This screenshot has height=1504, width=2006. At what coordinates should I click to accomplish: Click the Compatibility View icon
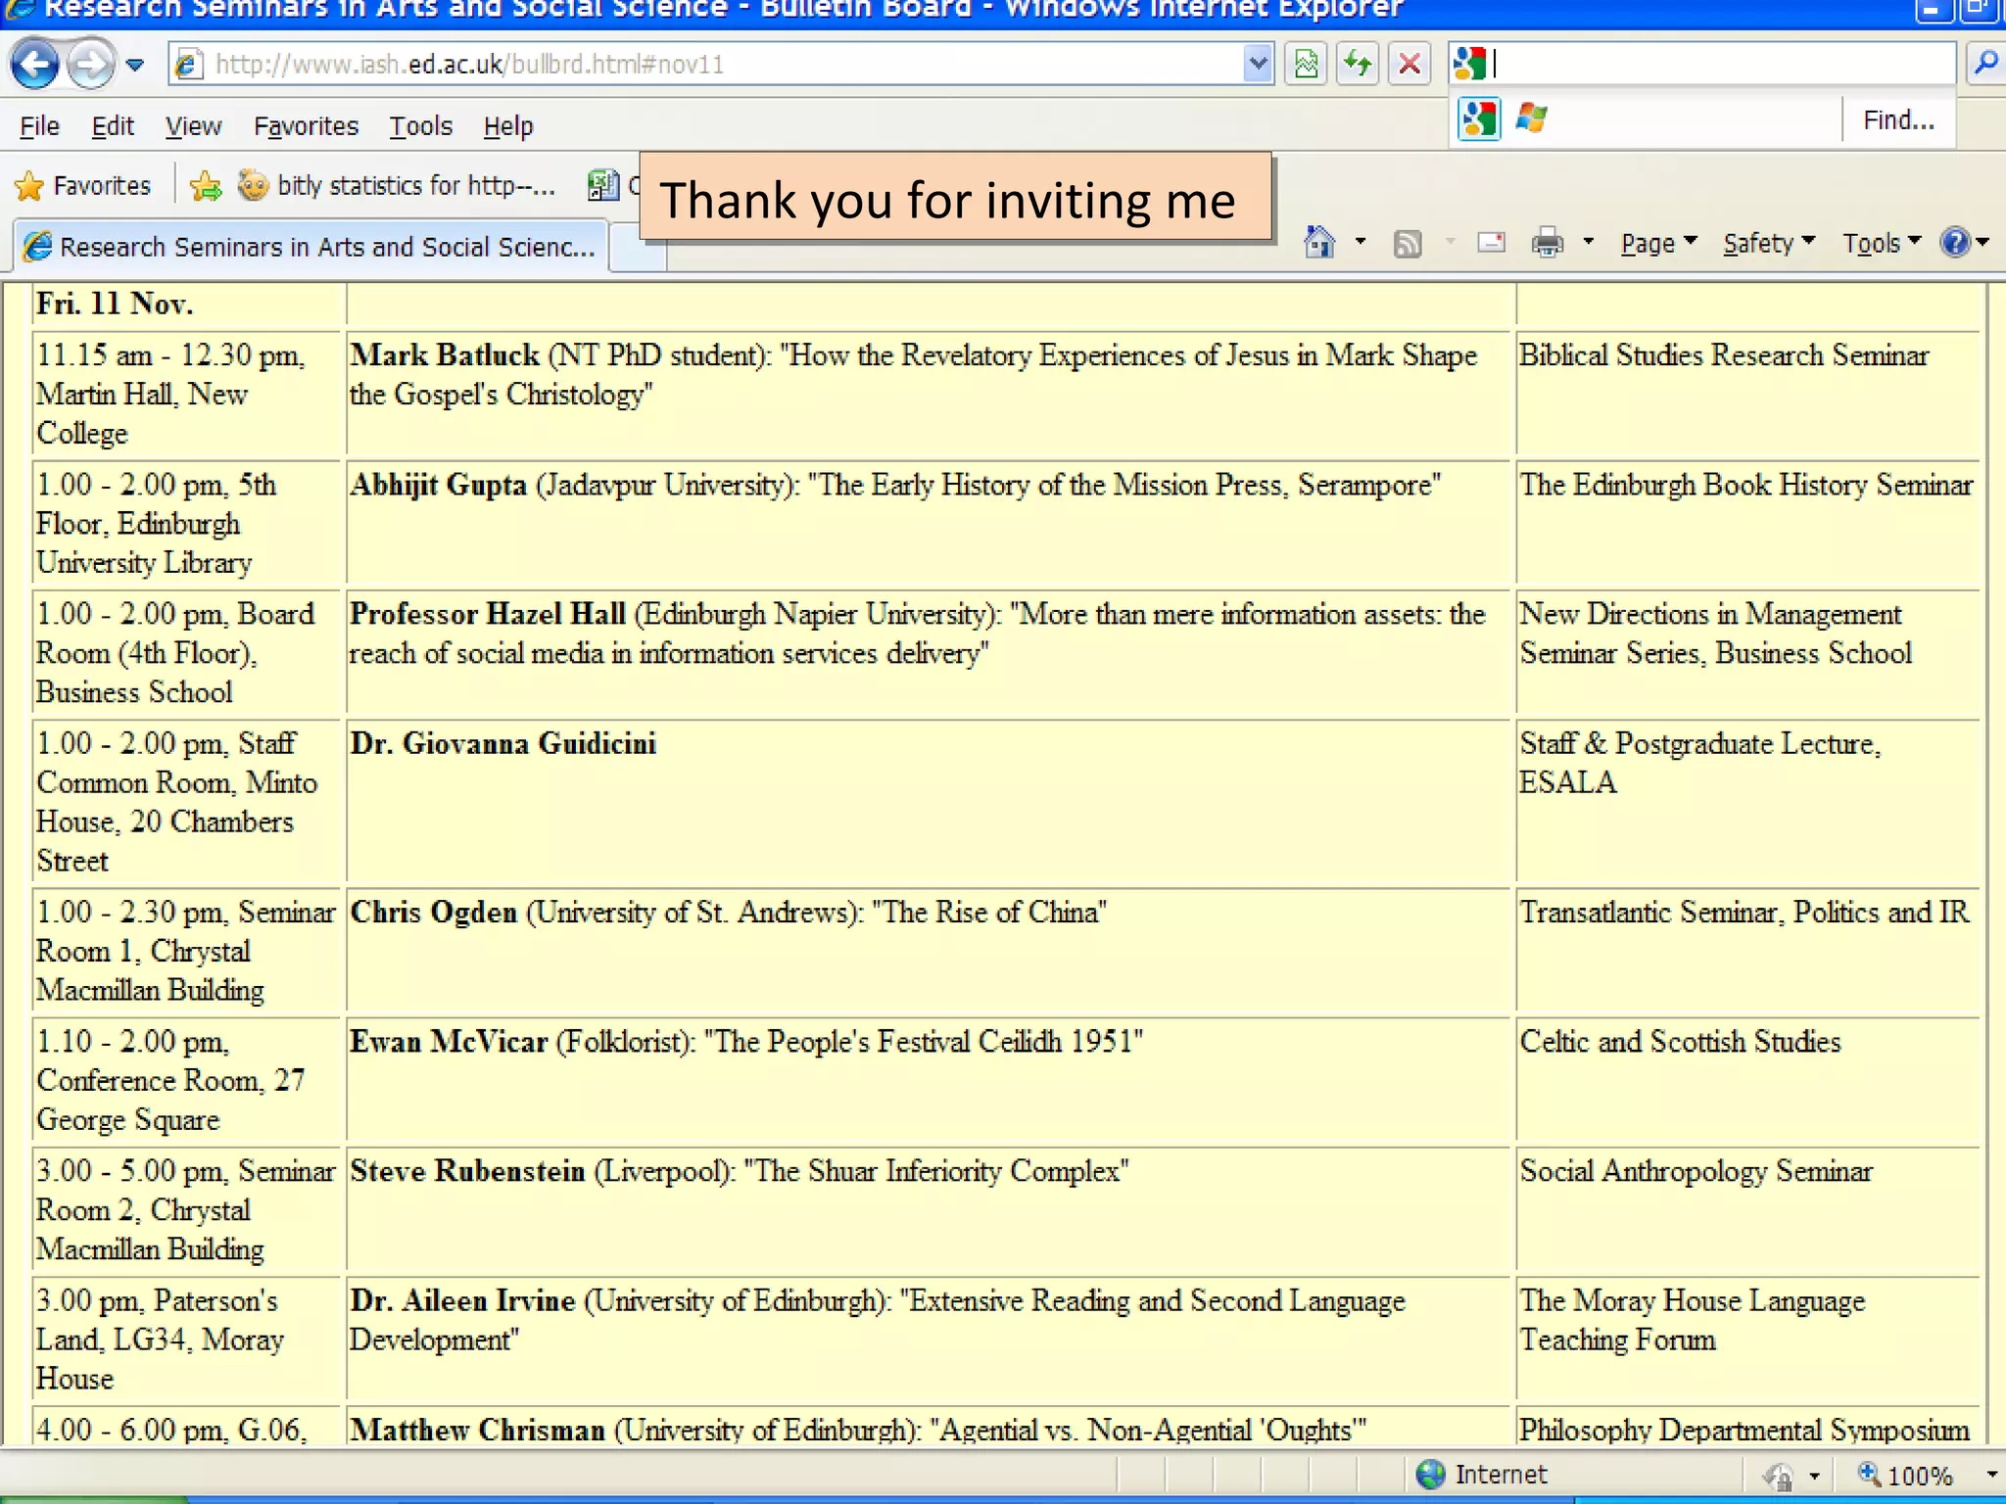pos(1307,65)
